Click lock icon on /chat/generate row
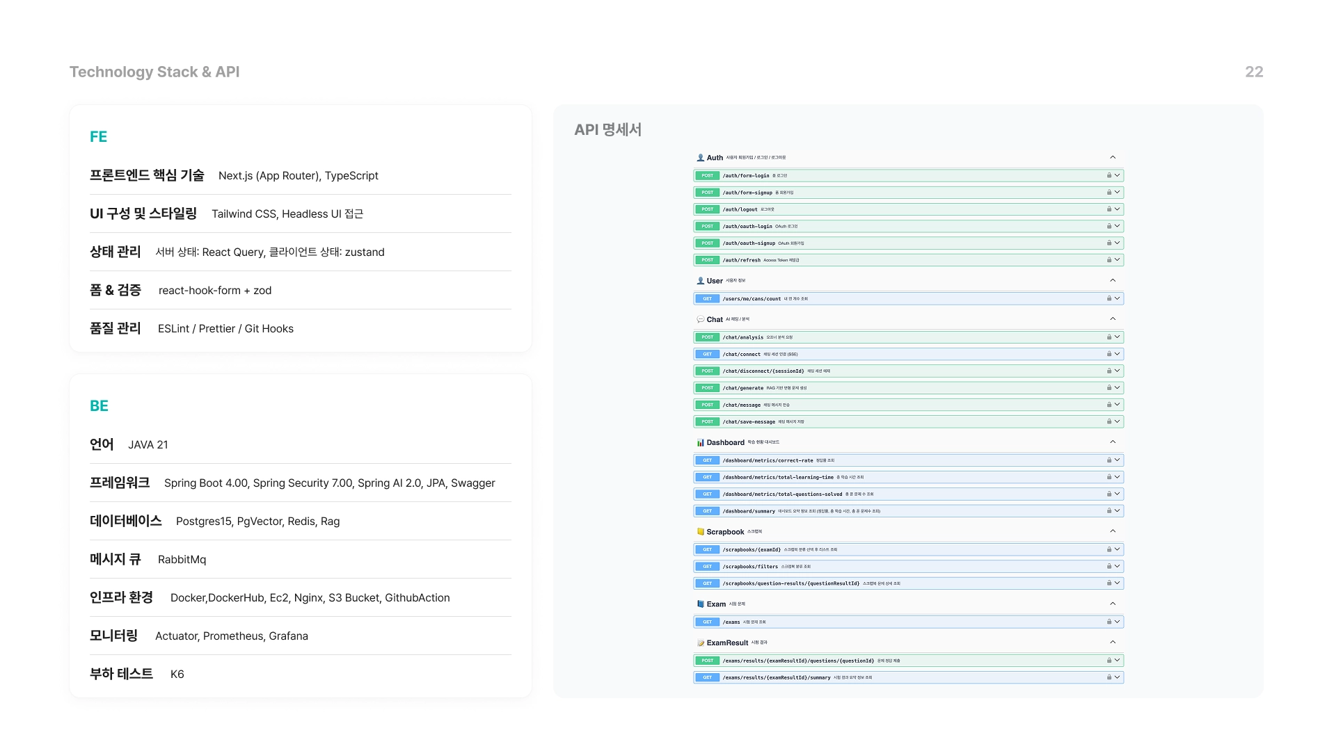The width and height of the screenshot is (1336, 751). [1109, 388]
